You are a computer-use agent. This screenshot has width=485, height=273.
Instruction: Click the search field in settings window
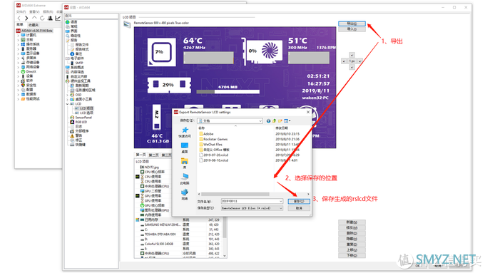click(x=91, y=16)
